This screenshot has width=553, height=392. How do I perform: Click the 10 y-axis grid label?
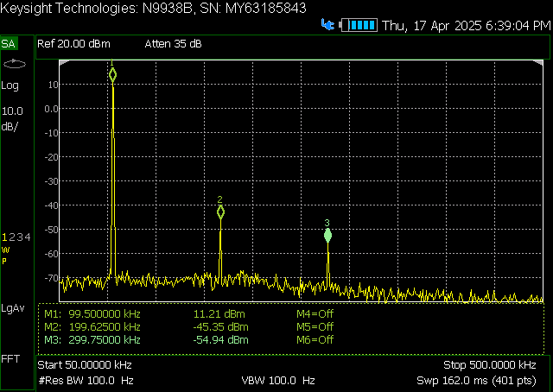[53, 85]
